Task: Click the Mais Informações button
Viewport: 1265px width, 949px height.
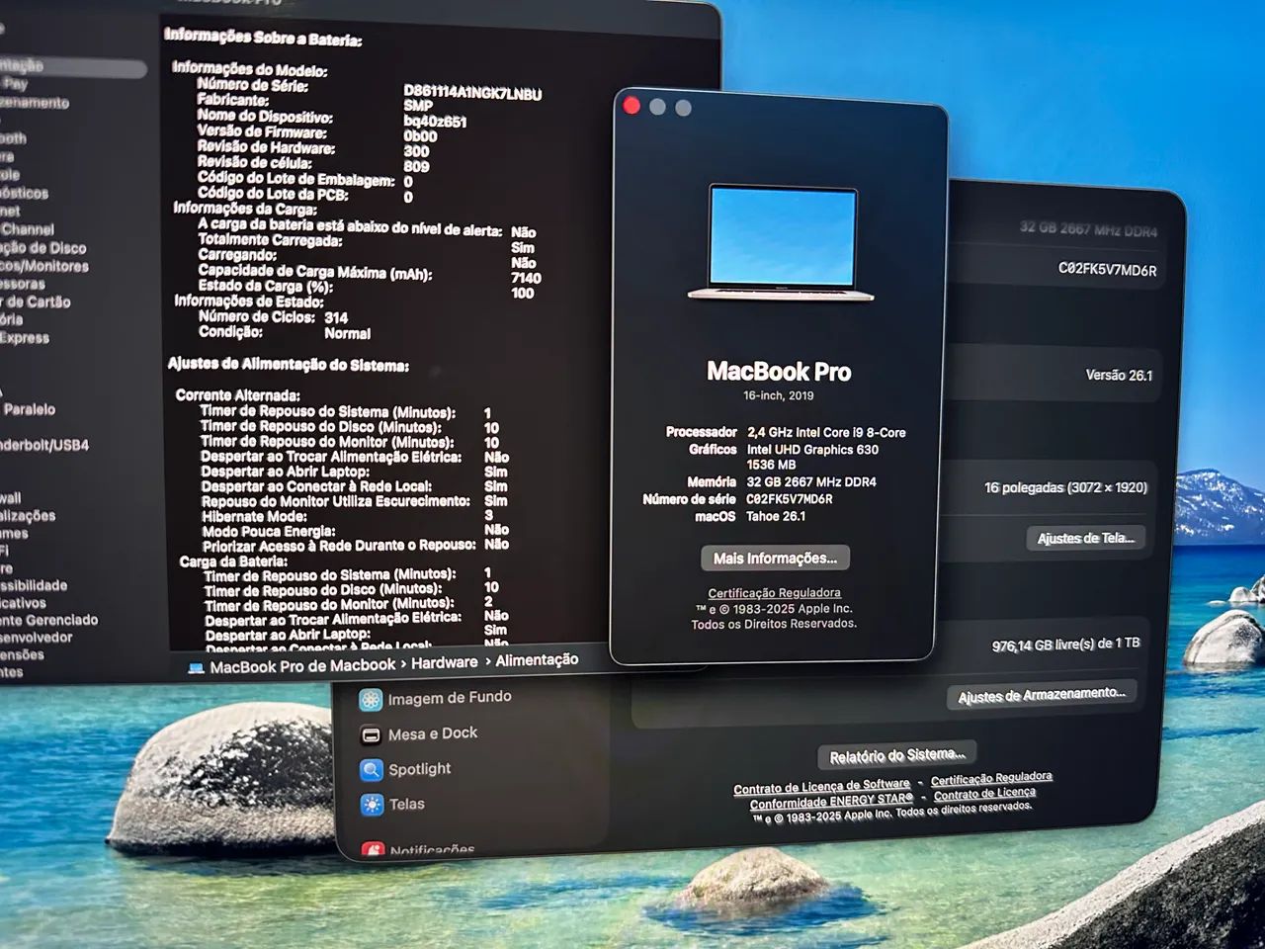Action: tap(775, 558)
